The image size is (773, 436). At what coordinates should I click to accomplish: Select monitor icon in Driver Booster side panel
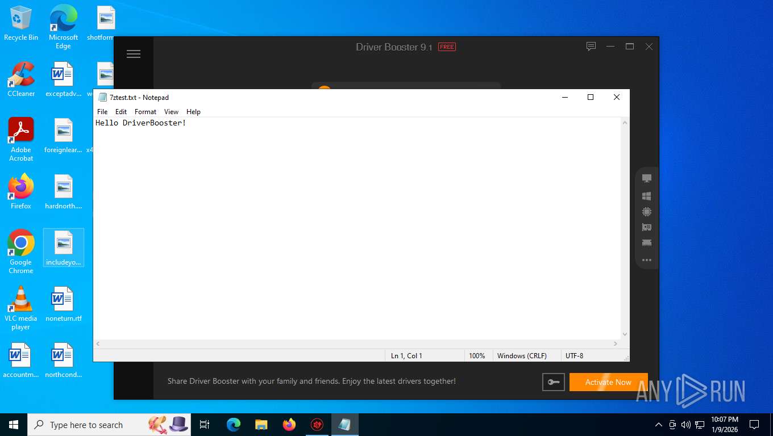pos(646,178)
